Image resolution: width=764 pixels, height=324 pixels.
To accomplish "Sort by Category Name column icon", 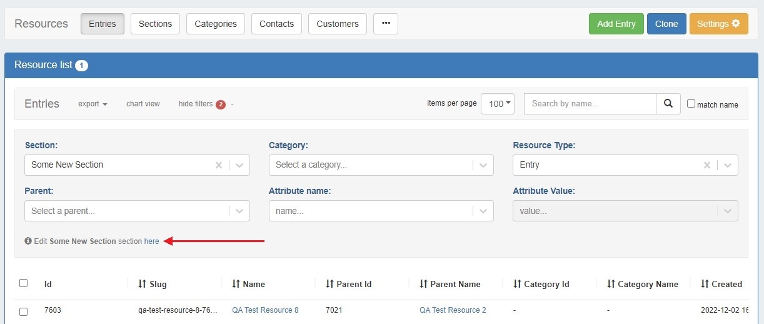I will point(611,284).
